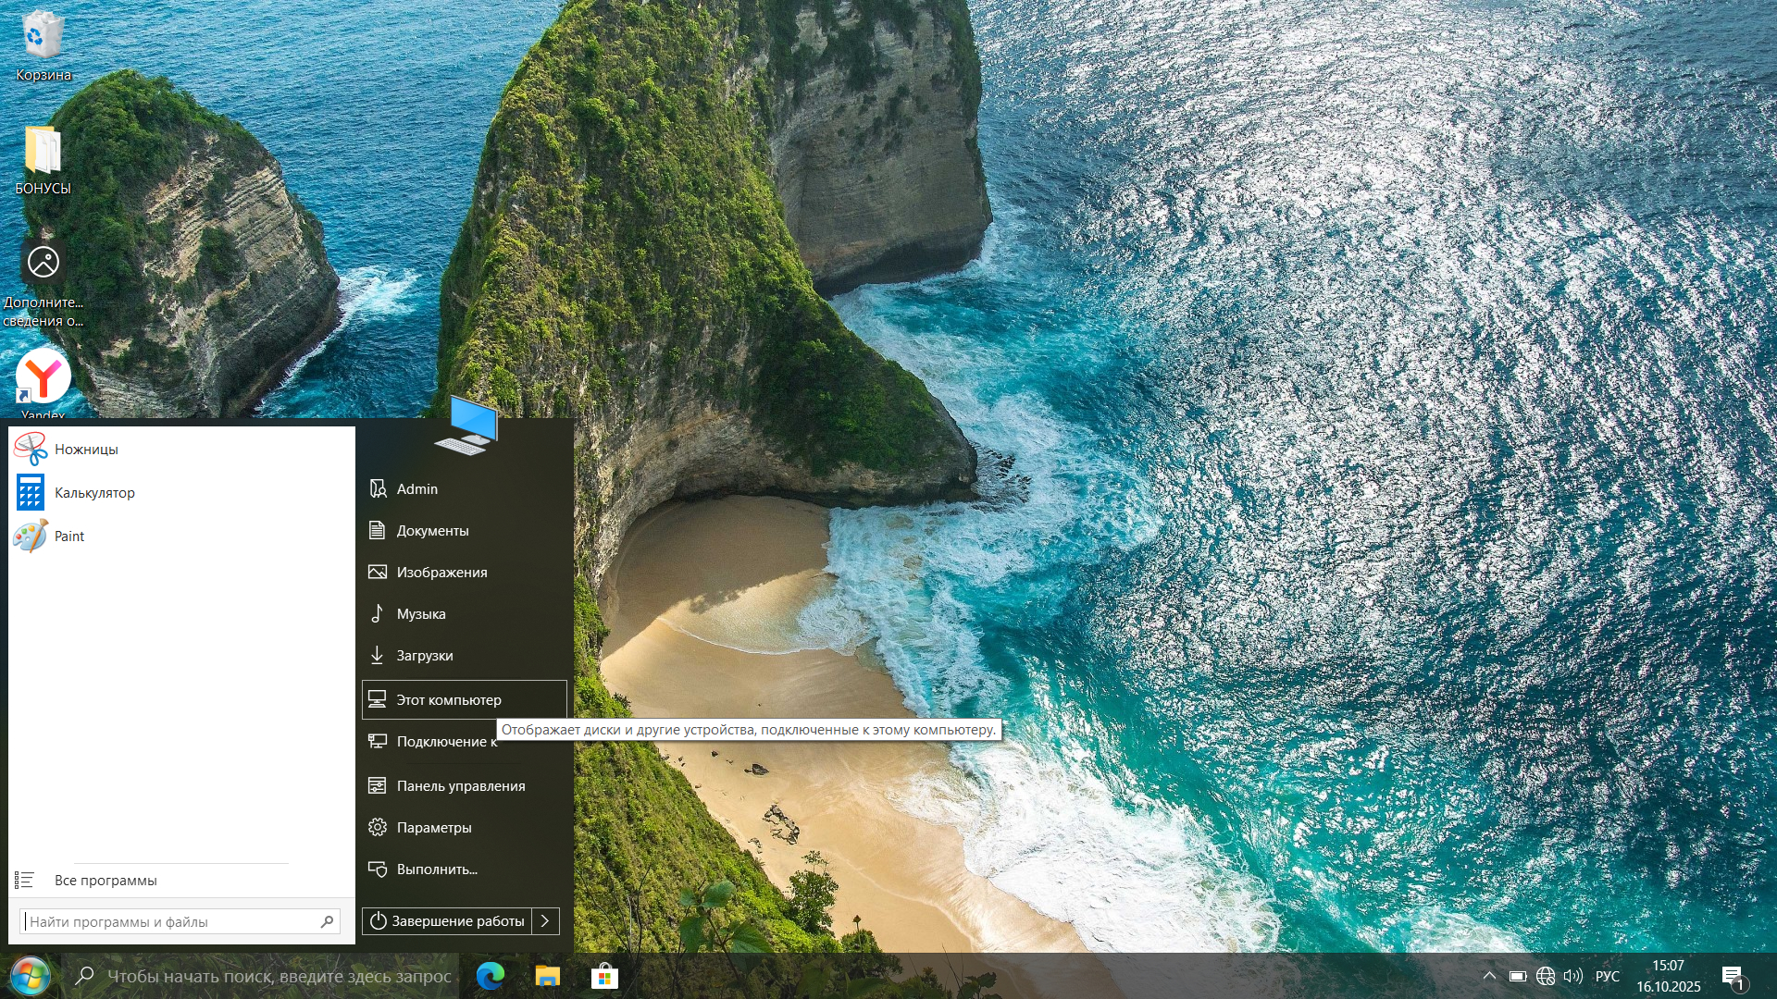Open the Snipping Tool (Ножницы) app
This screenshot has height=999, width=1777.
(85, 450)
